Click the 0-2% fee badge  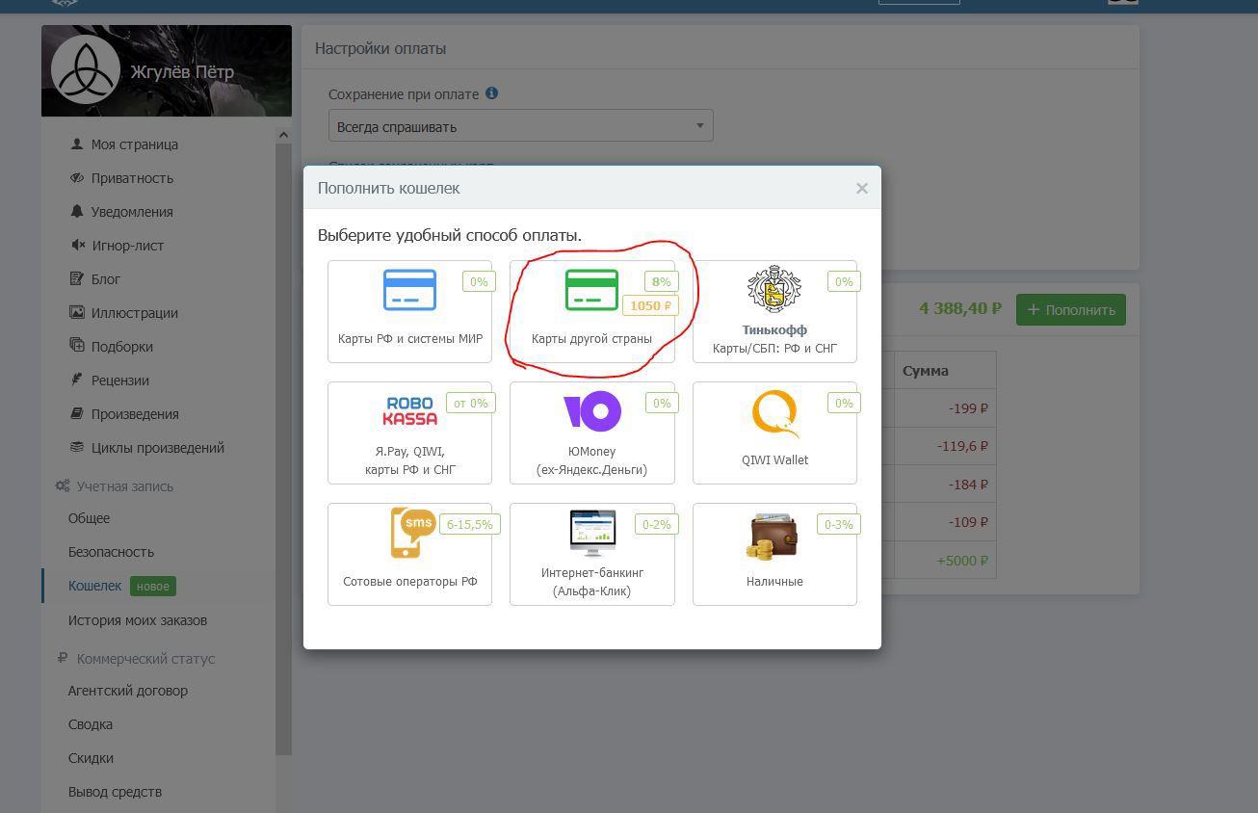click(x=656, y=524)
